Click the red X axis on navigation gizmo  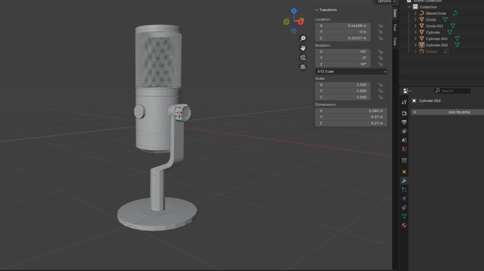(x=301, y=22)
